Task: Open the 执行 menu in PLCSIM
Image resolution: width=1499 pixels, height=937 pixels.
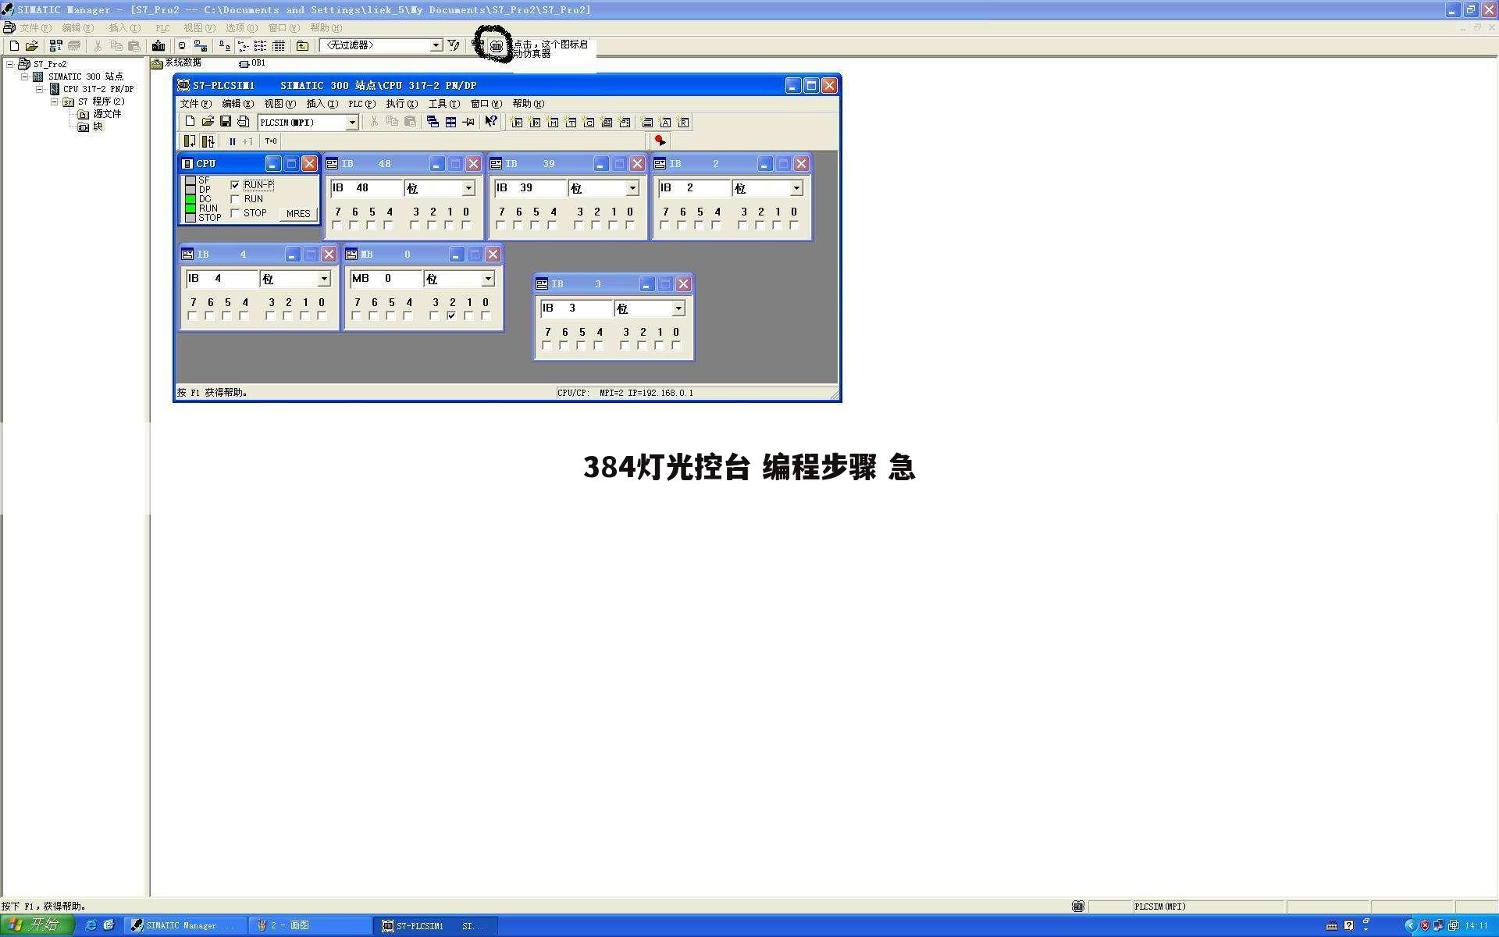Action: coord(401,104)
